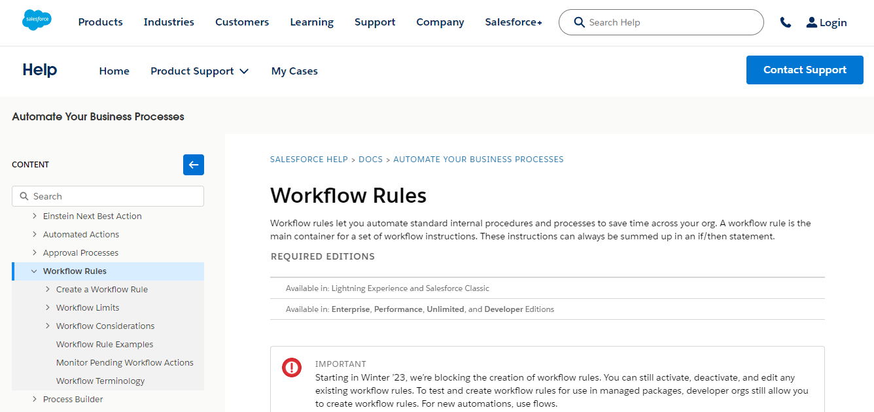Click the Help logo text
Image resolution: width=874 pixels, height=412 pixels.
(x=40, y=70)
